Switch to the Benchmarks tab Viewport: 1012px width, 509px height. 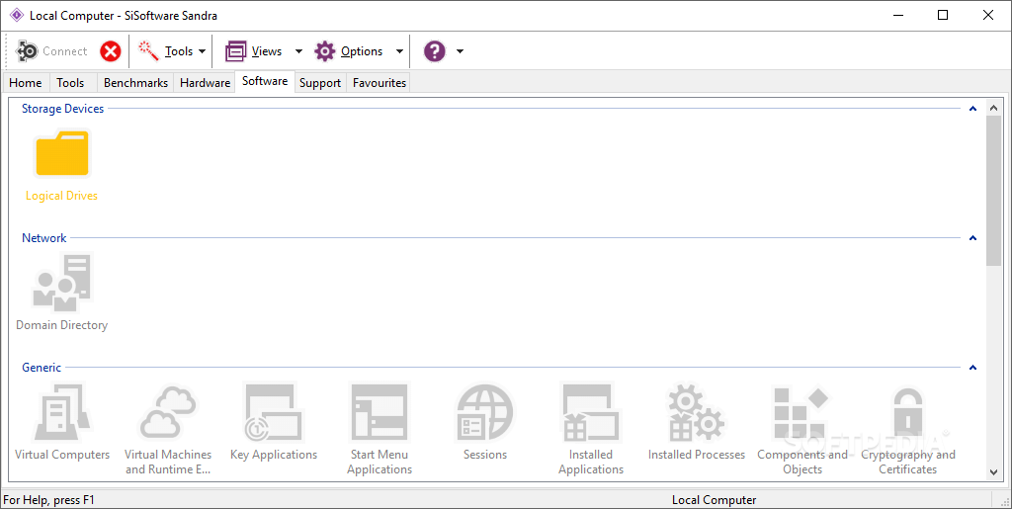pyautogui.click(x=135, y=83)
